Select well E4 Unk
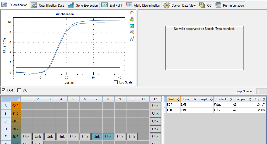This screenshot has width=267, height=144. tap(62, 137)
